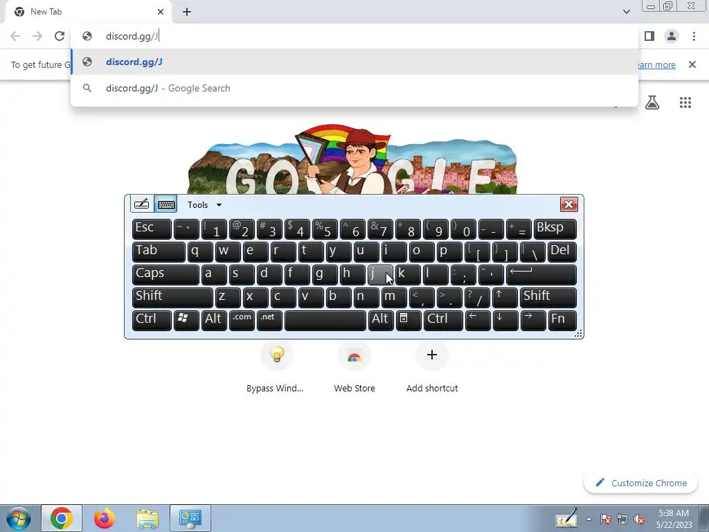Open the Chrome Labs flask icon

click(652, 103)
